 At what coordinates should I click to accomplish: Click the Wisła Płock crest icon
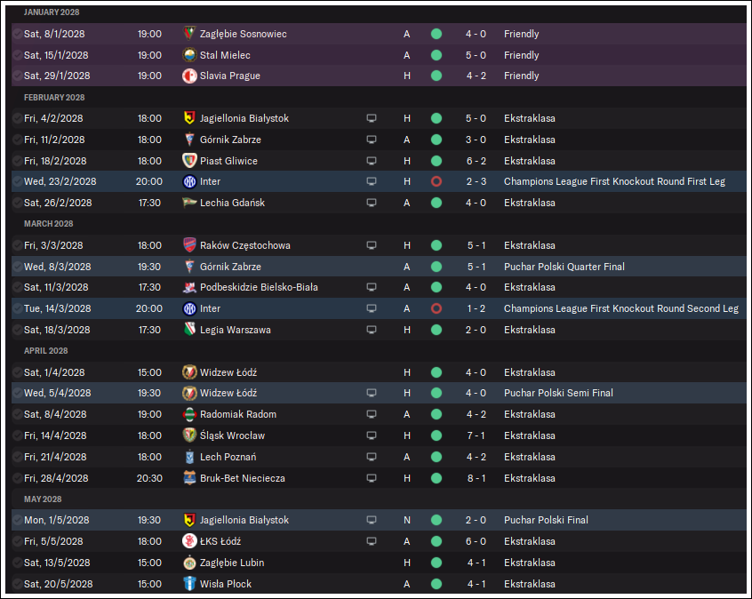coord(190,584)
